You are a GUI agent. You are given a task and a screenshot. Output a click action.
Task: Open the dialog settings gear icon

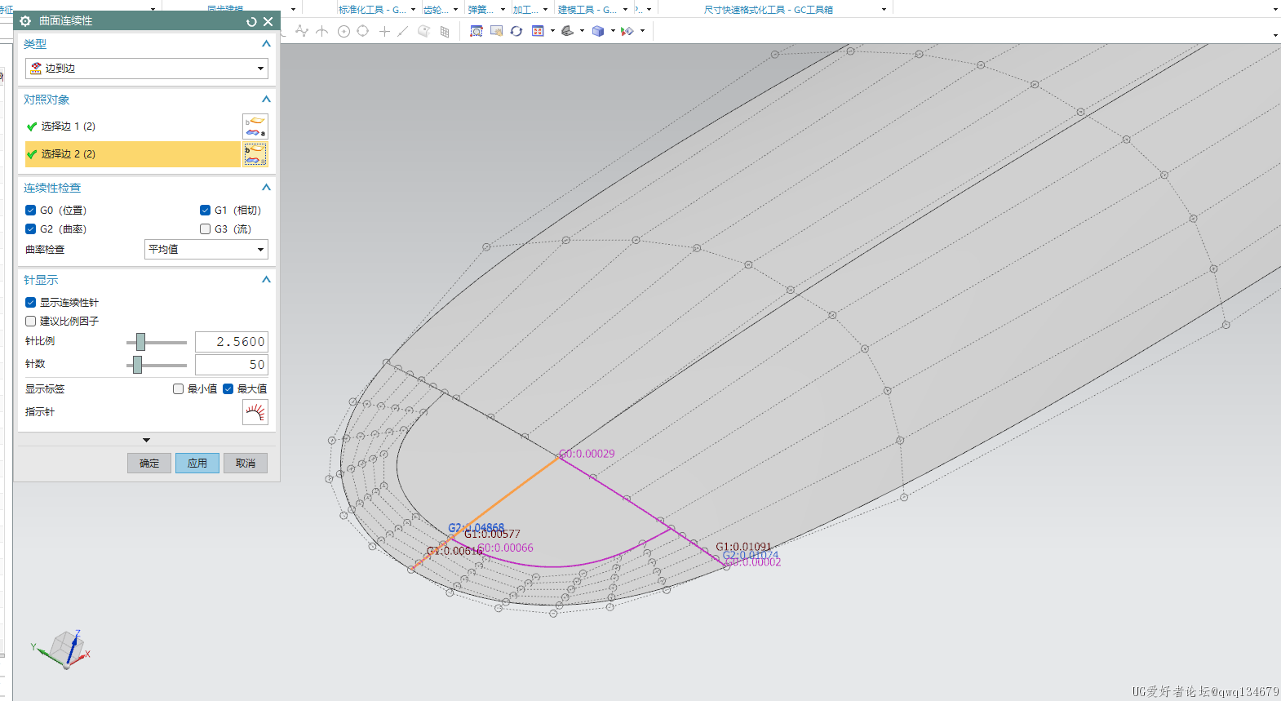(x=25, y=21)
